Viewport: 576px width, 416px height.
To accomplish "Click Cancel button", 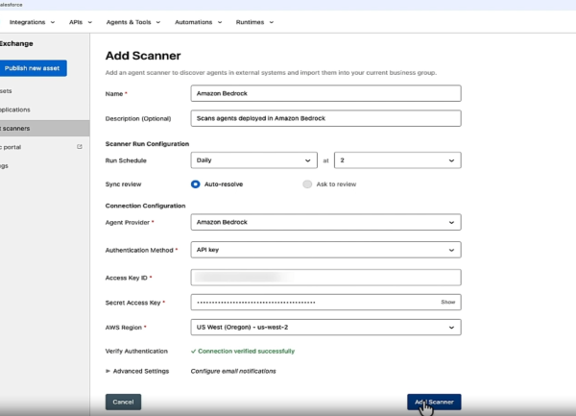I will click(x=123, y=402).
